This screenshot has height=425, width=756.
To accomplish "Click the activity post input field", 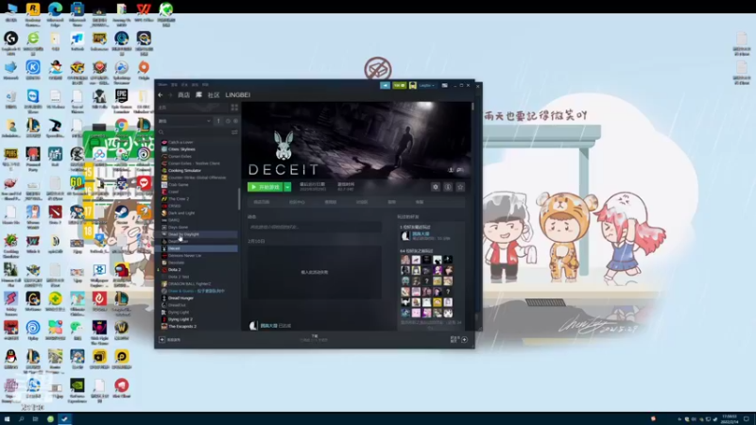I will point(315,227).
